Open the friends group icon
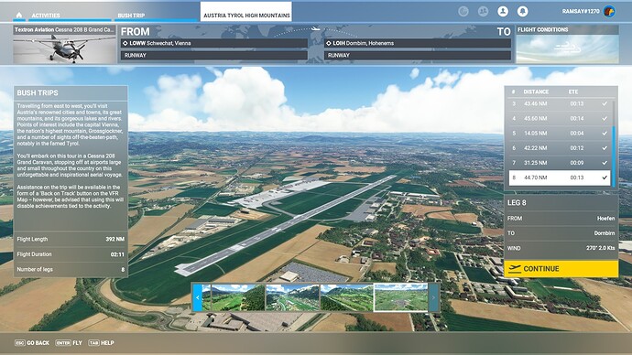This screenshot has height=355, width=632. click(483, 11)
